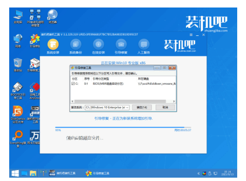Click the network monitor tray icon
246x181 pixels.
215,173
